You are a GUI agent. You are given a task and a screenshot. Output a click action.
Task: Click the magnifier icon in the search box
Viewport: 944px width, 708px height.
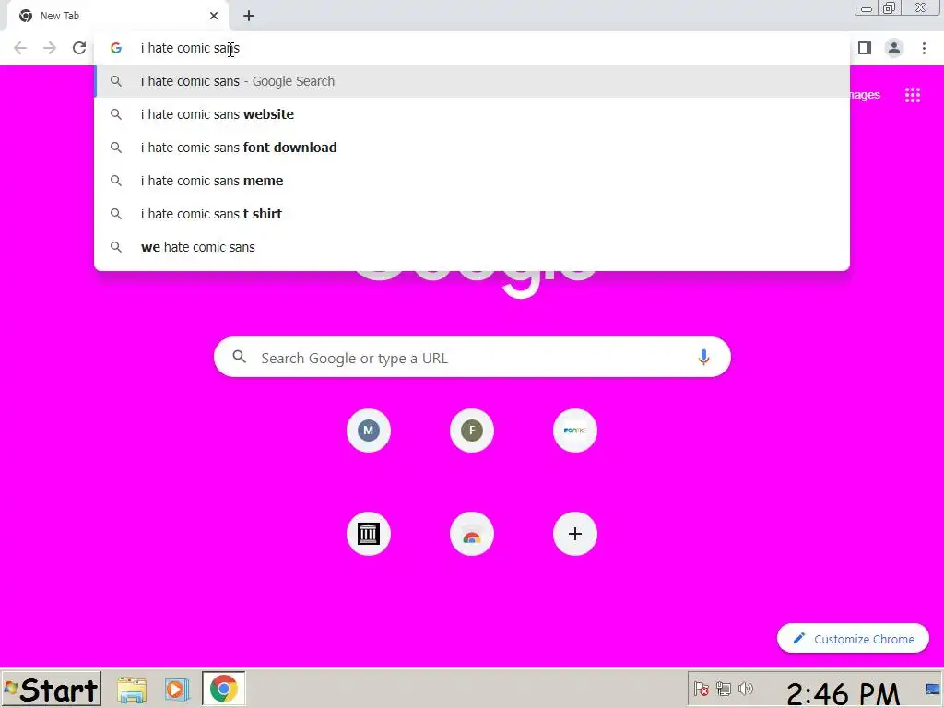tap(239, 357)
